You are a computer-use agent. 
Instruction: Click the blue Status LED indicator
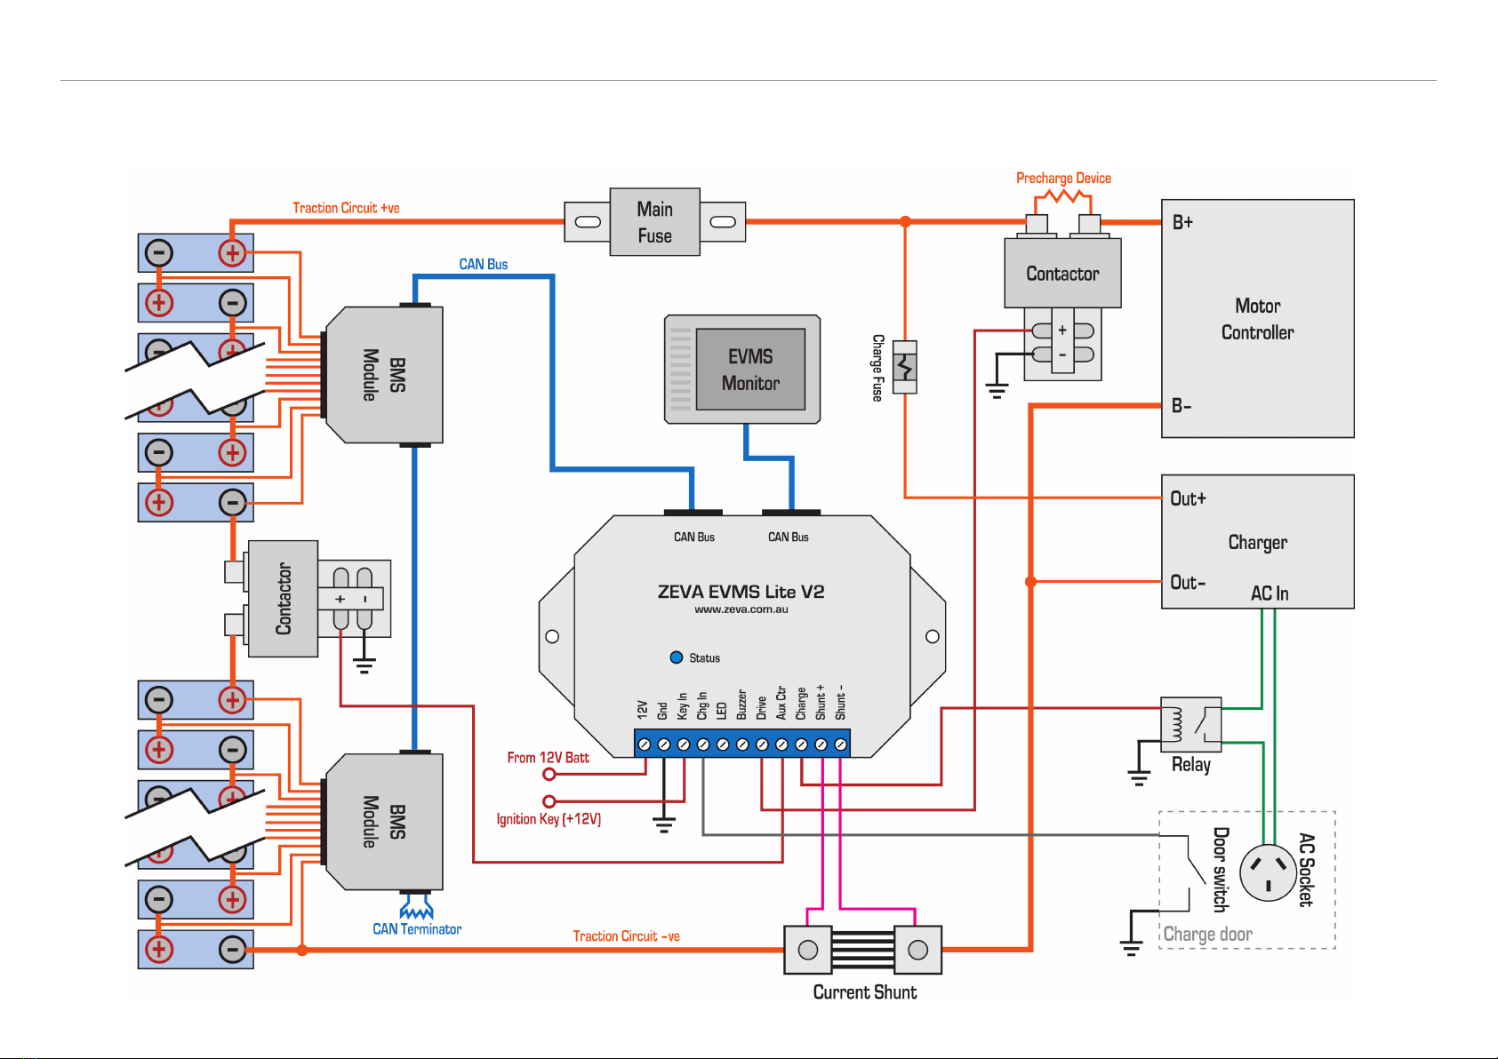tap(676, 657)
